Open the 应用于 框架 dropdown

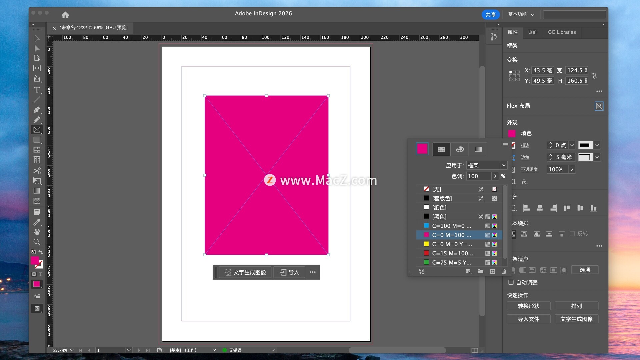(x=487, y=165)
